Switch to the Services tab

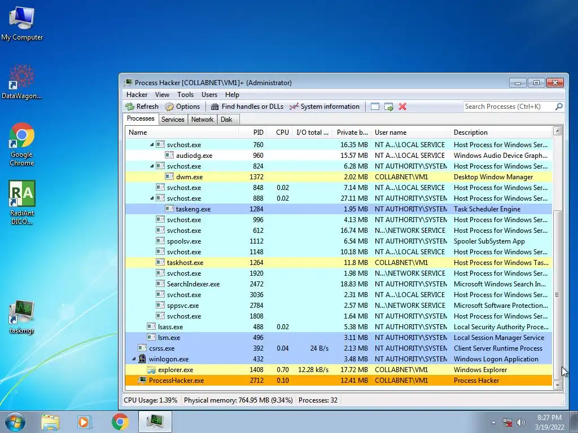(x=173, y=120)
